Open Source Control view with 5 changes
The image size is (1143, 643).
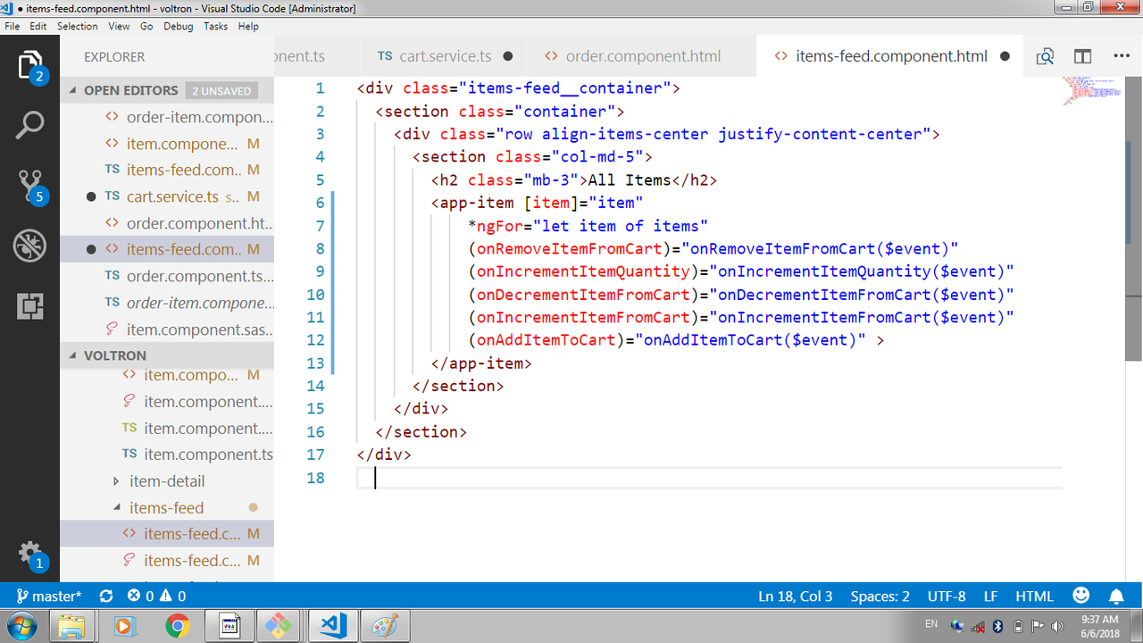click(29, 186)
